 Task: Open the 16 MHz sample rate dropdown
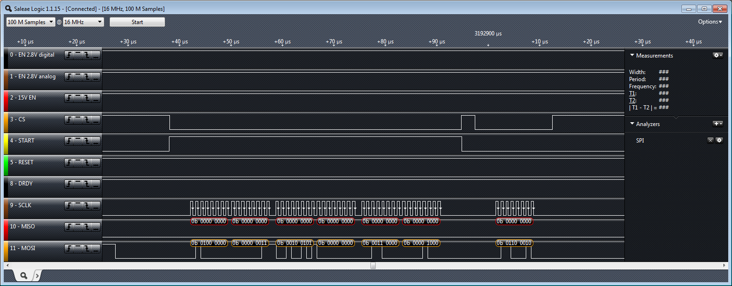pos(84,22)
